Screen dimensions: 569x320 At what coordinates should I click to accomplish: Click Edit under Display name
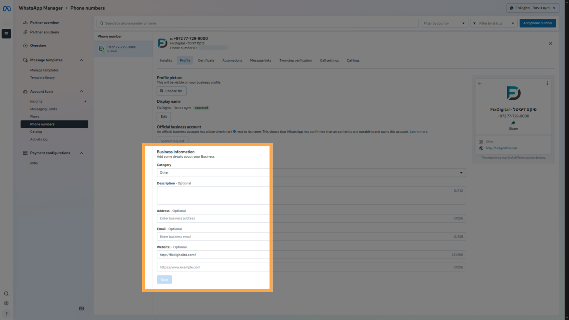[164, 117]
